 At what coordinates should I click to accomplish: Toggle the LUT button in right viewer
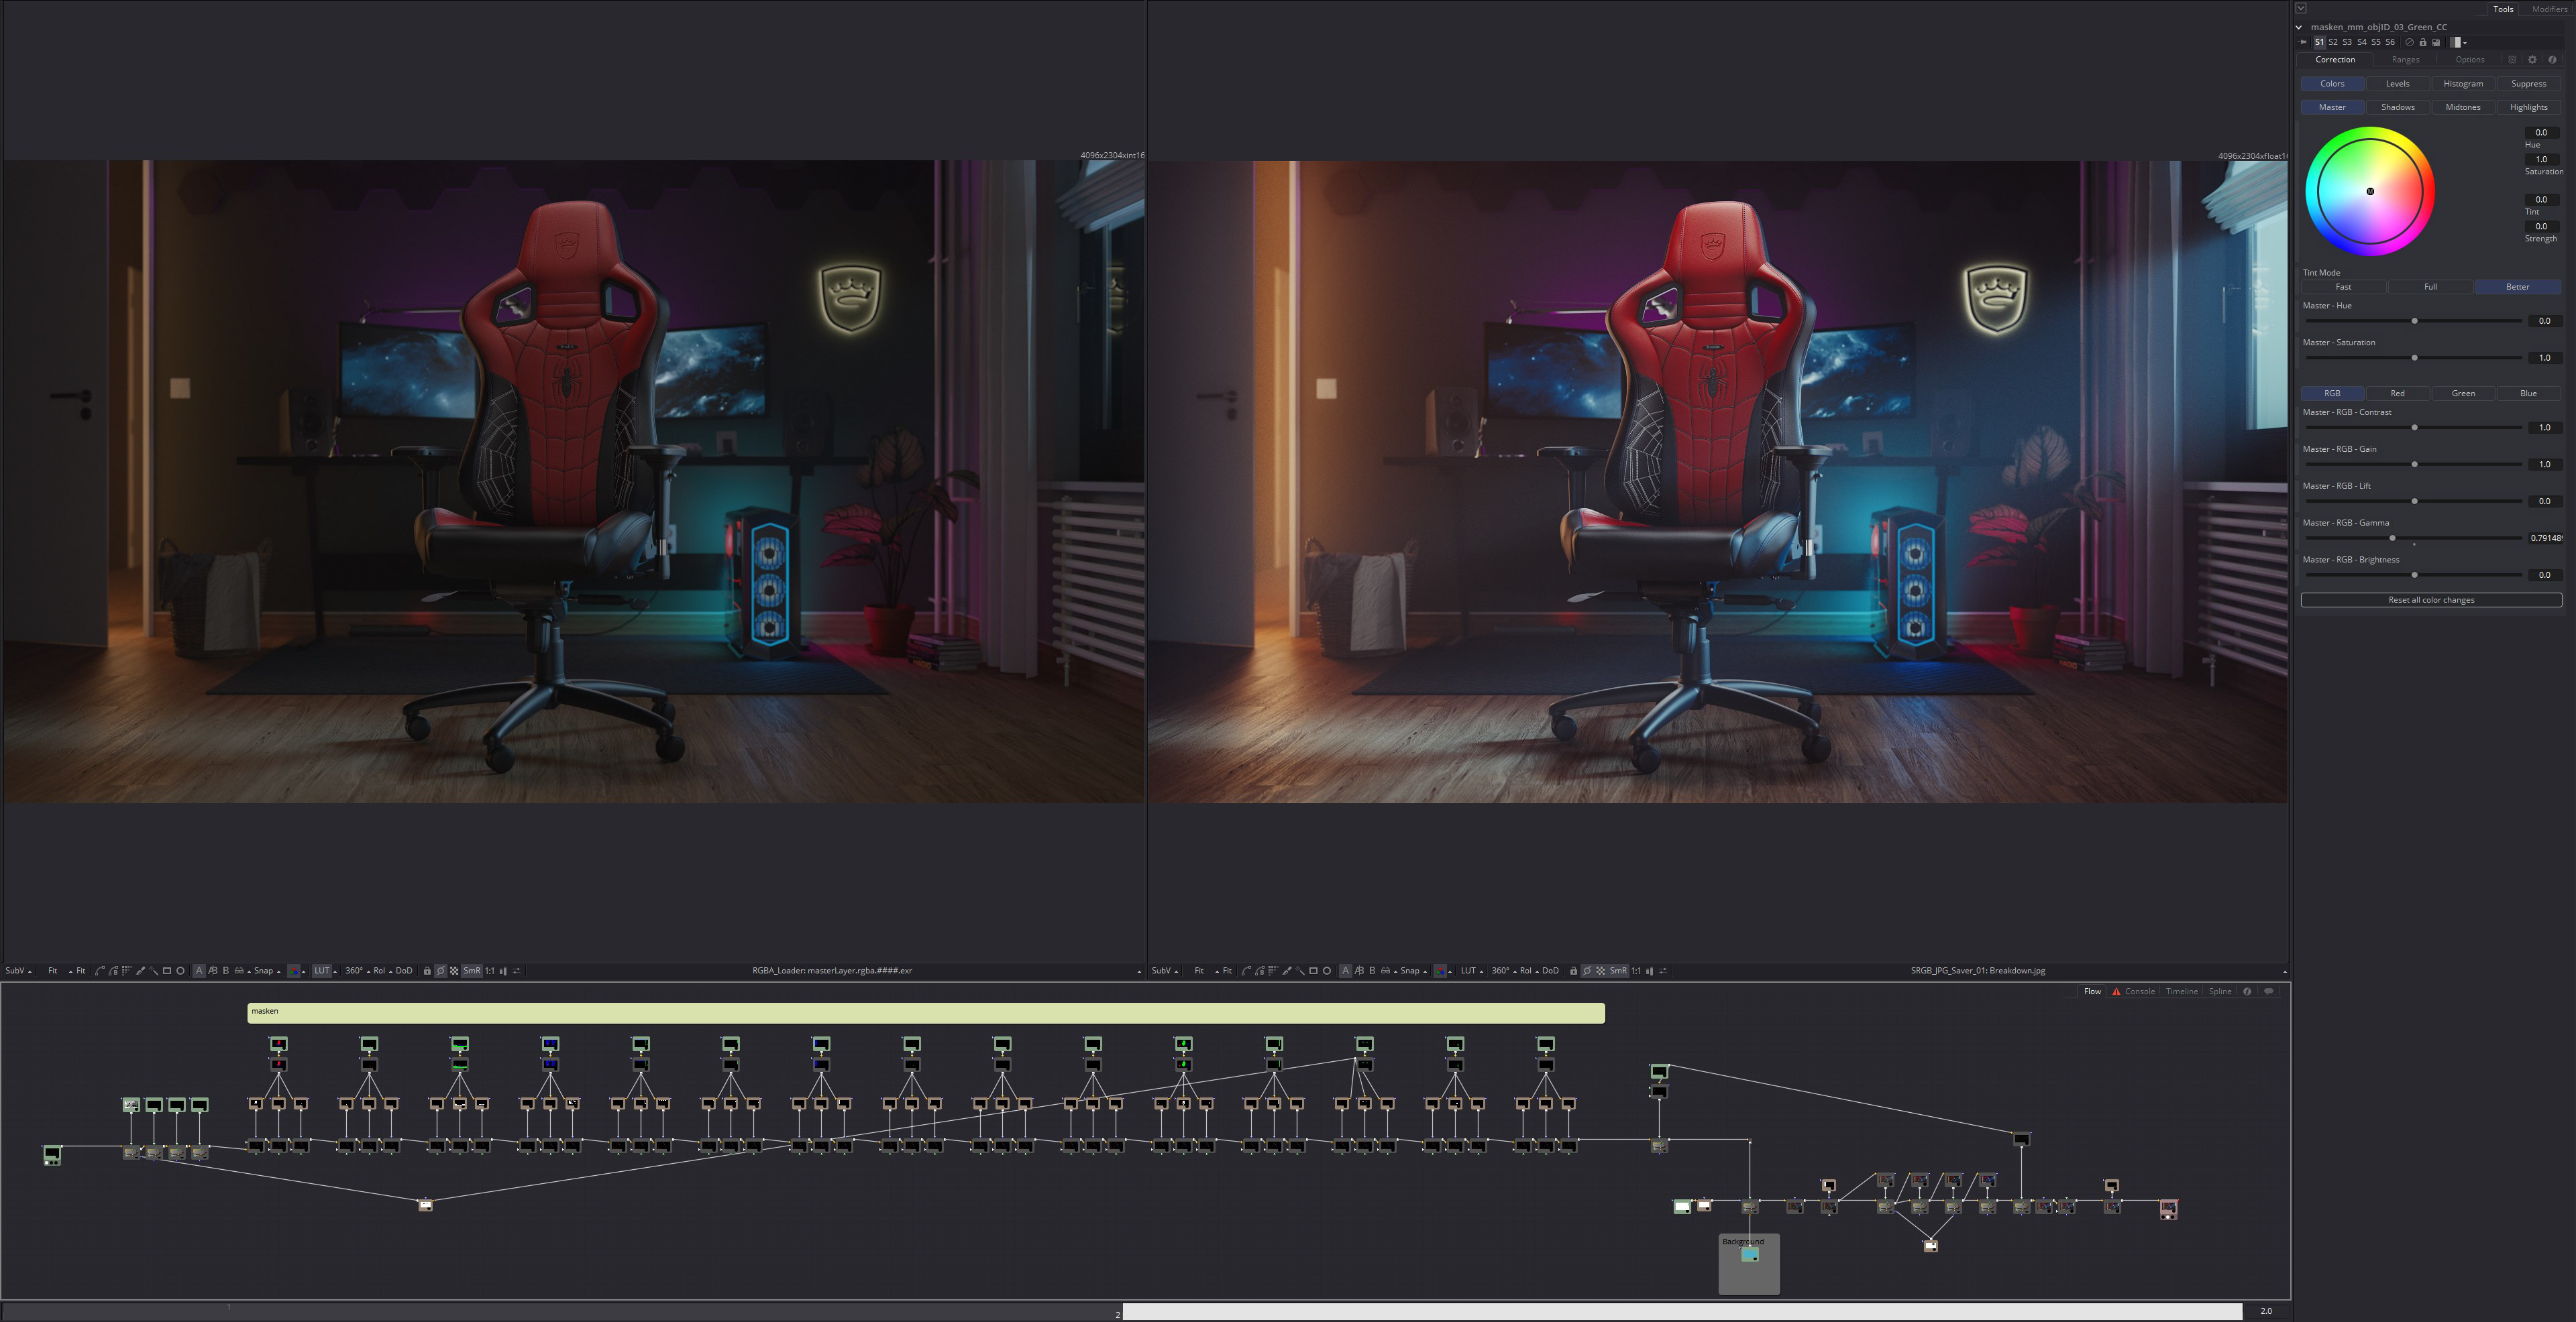[1468, 970]
